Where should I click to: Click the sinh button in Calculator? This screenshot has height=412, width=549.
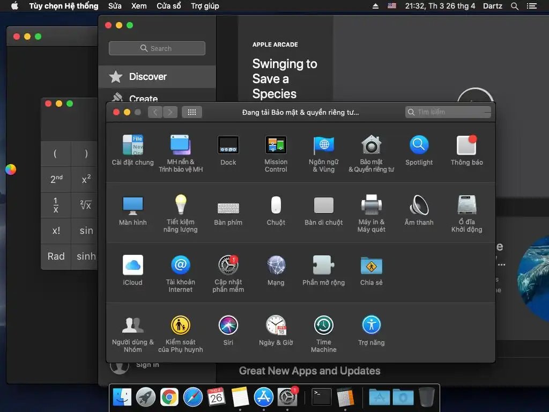point(85,256)
